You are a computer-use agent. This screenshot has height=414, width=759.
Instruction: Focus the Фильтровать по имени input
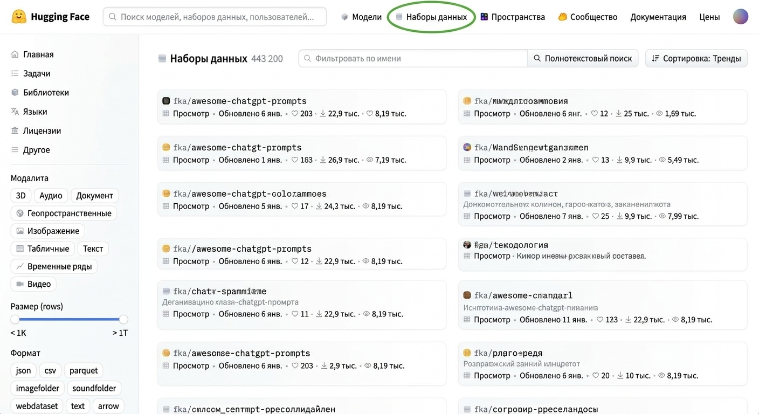pos(413,58)
